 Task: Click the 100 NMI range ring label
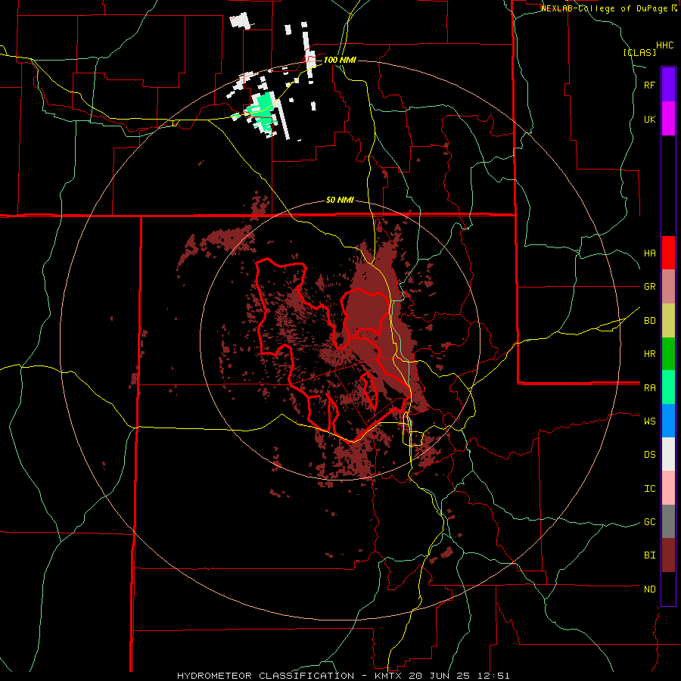[x=340, y=60]
